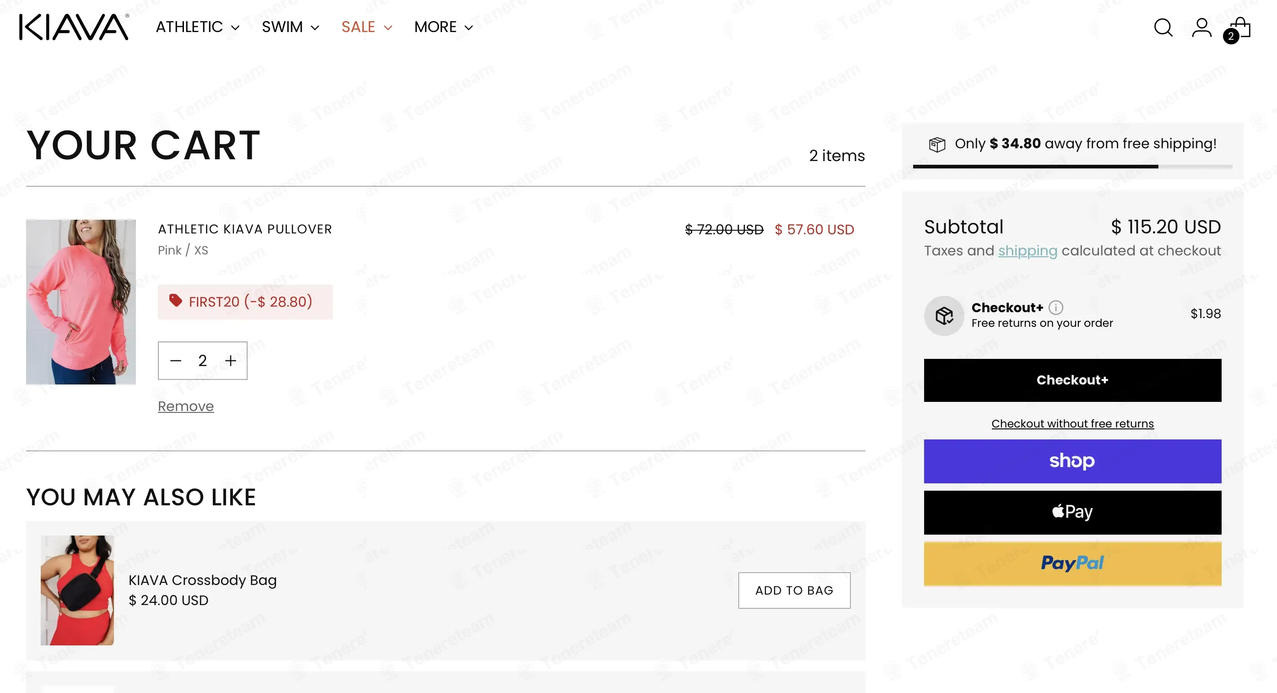This screenshot has width=1277, height=693.
Task: Click the black Checkout+ button
Action: [x=1072, y=380]
